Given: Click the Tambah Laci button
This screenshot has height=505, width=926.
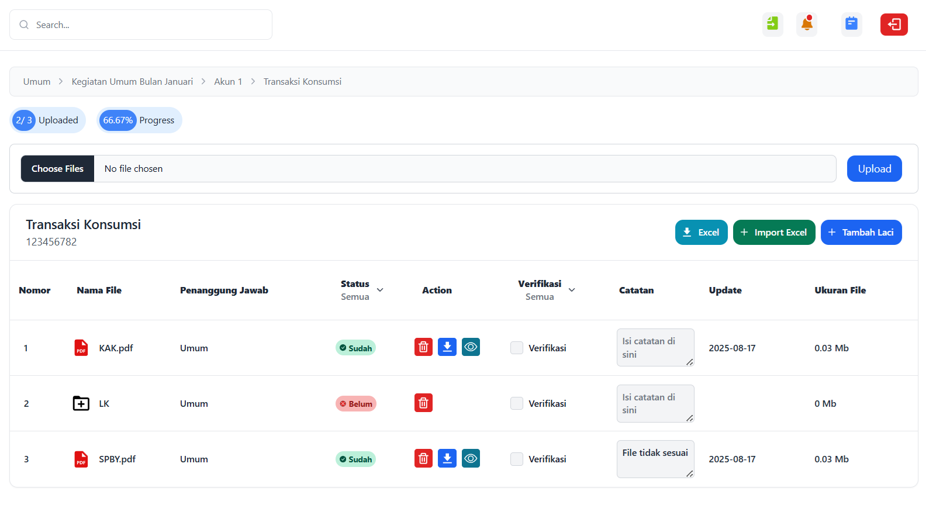Looking at the screenshot, I should tap(861, 232).
